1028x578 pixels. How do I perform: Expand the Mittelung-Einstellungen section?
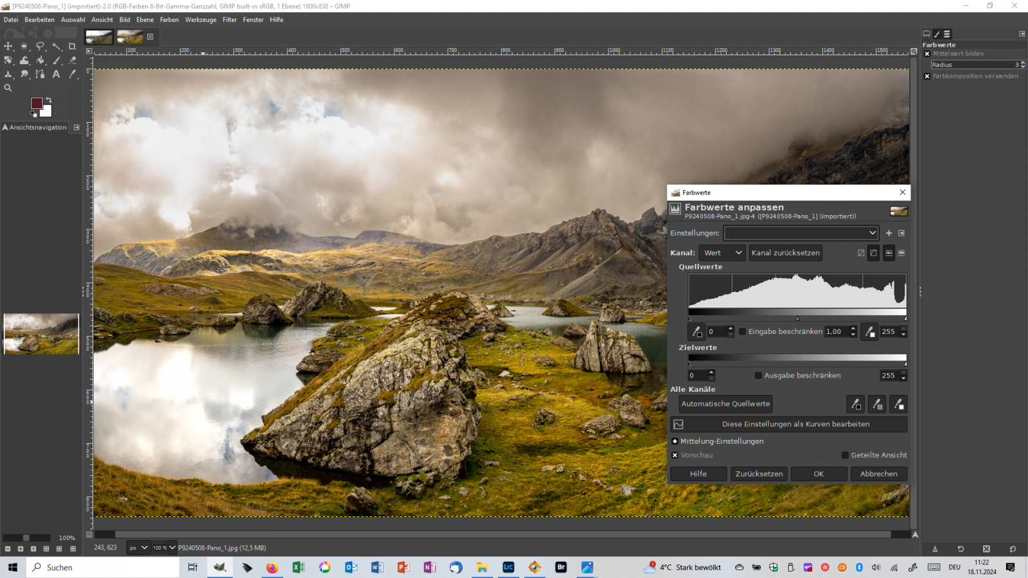coord(675,441)
